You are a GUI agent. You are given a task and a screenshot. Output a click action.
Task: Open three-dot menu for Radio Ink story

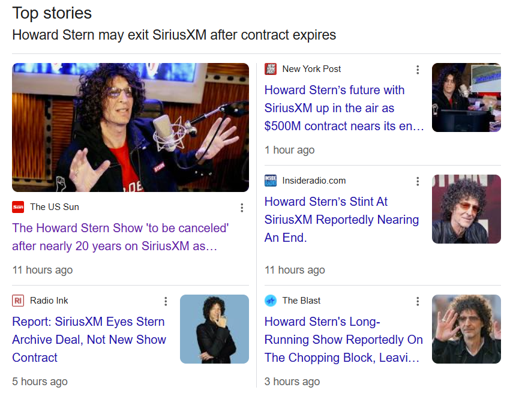(166, 301)
